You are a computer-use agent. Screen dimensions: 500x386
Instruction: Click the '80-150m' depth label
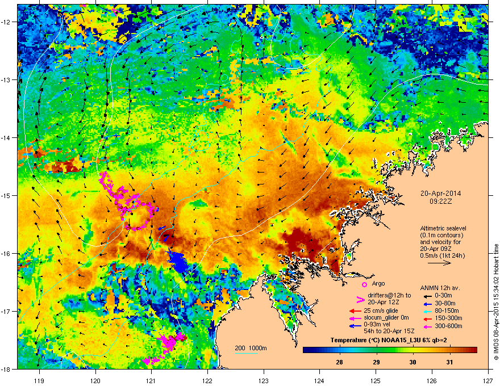click(x=447, y=311)
